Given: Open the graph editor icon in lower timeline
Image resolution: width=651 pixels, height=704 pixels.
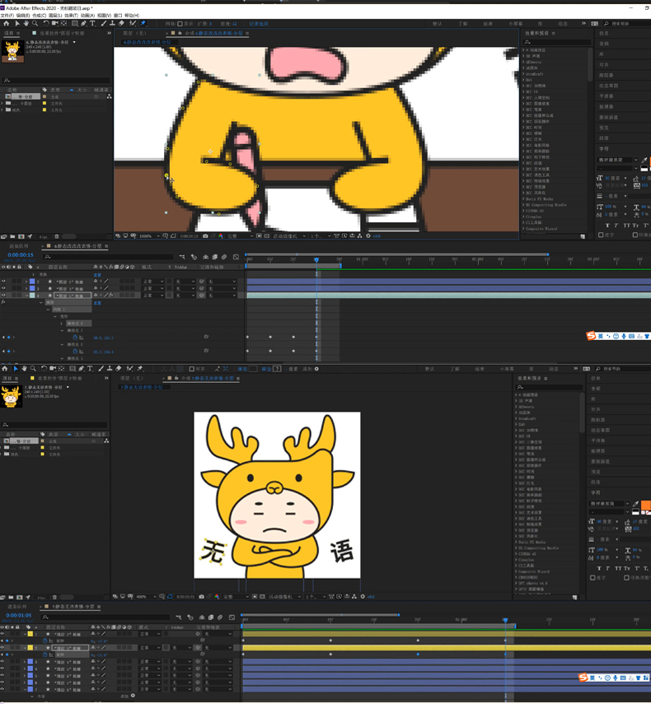Looking at the screenshot, I should [232, 618].
